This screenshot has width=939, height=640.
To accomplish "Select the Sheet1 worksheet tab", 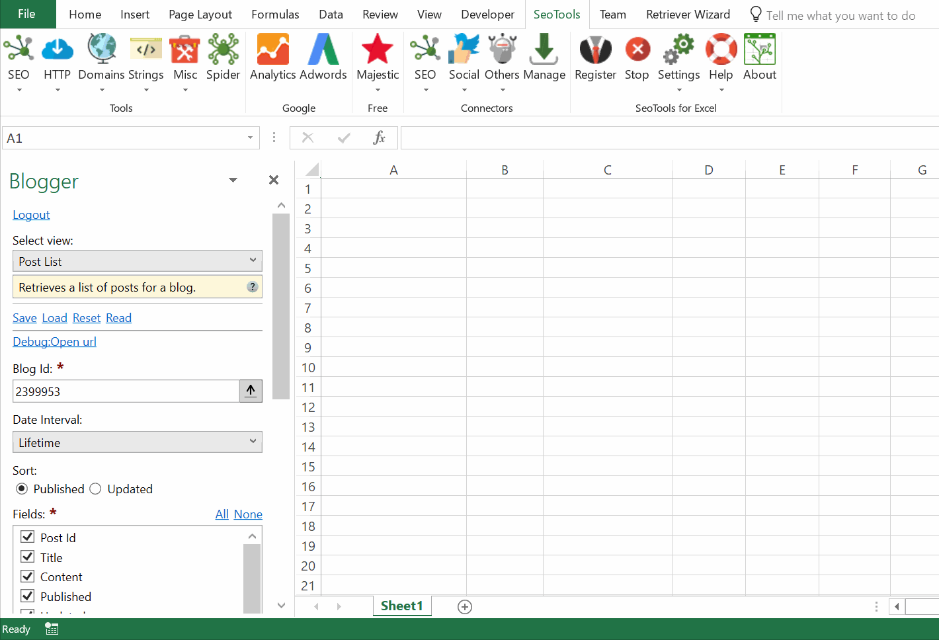I will click(401, 606).
